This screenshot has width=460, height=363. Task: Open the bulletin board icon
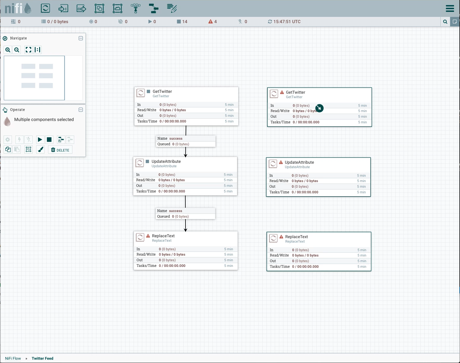point(455,22)
